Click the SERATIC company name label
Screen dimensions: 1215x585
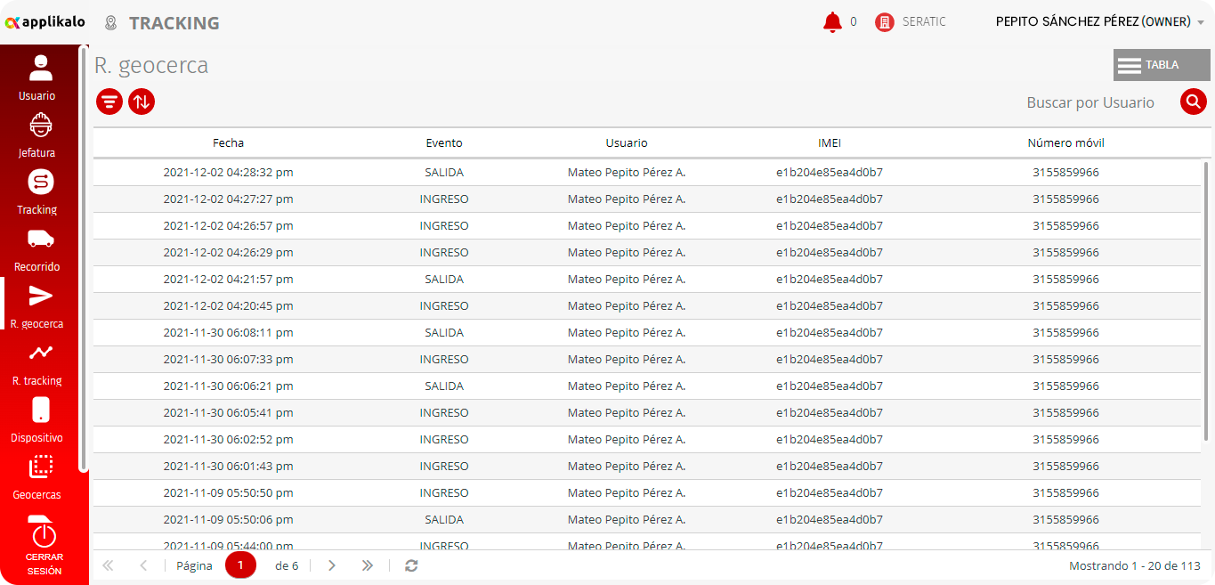(x=924, y=22)
